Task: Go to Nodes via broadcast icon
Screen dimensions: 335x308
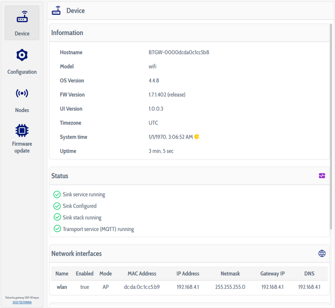Action: 22,94
